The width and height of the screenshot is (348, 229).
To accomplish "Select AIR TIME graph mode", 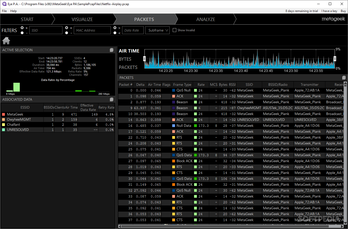I will (129, 51).
